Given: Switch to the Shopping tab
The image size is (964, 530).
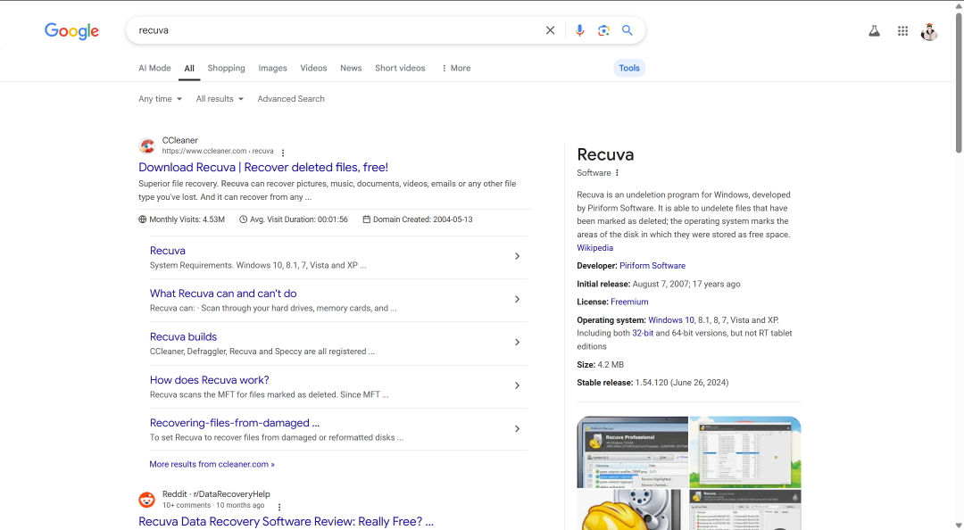Looking at the screenshot, I should (226, 68).
